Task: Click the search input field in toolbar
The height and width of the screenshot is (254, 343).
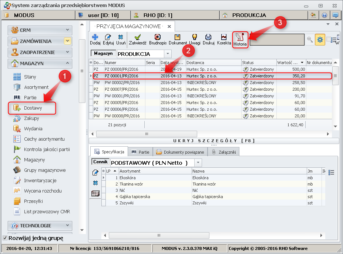Action: point(277,40)
